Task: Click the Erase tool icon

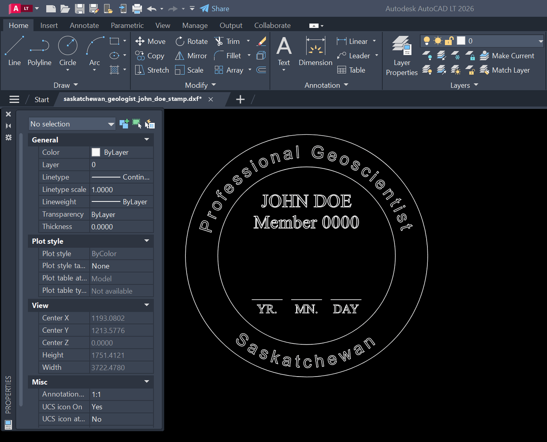Action: click(262, 41)
